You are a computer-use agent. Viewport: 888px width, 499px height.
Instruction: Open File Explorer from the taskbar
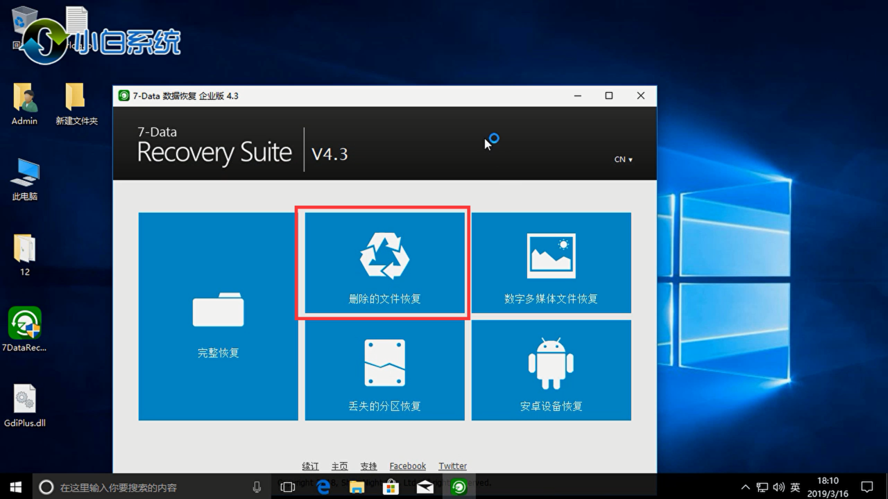click(x=357, y=487)
